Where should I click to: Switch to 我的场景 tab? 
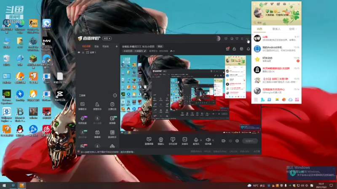[86, 46]
